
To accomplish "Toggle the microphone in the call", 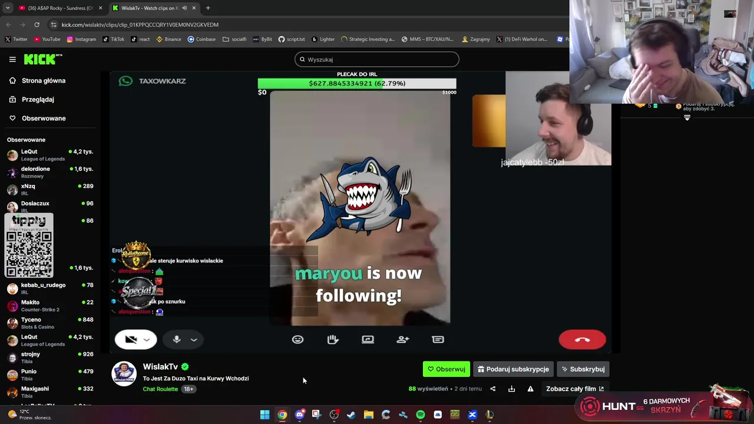I will pyautogui.click(x=176, y=339).
